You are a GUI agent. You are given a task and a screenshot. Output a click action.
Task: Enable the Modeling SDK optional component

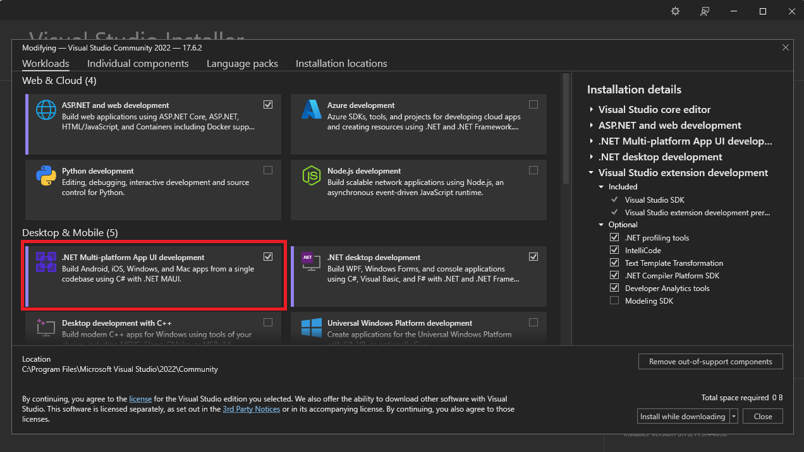pyautogui.click(x=614, y=301)
